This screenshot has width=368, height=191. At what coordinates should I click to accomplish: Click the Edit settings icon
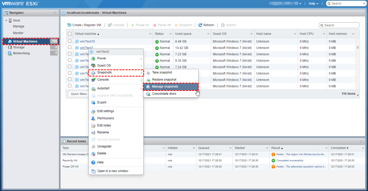pos(93,111)
